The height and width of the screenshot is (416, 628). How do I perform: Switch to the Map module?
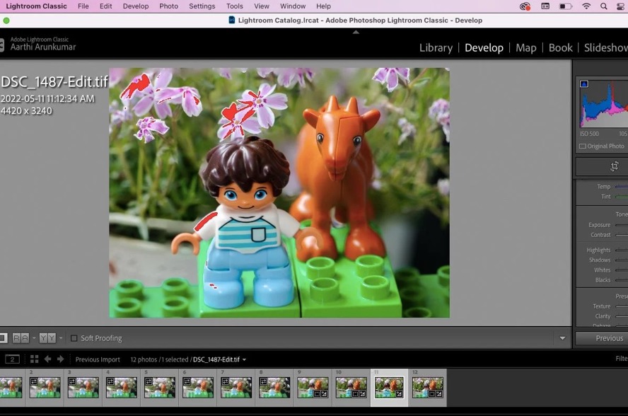coord(526,47)
